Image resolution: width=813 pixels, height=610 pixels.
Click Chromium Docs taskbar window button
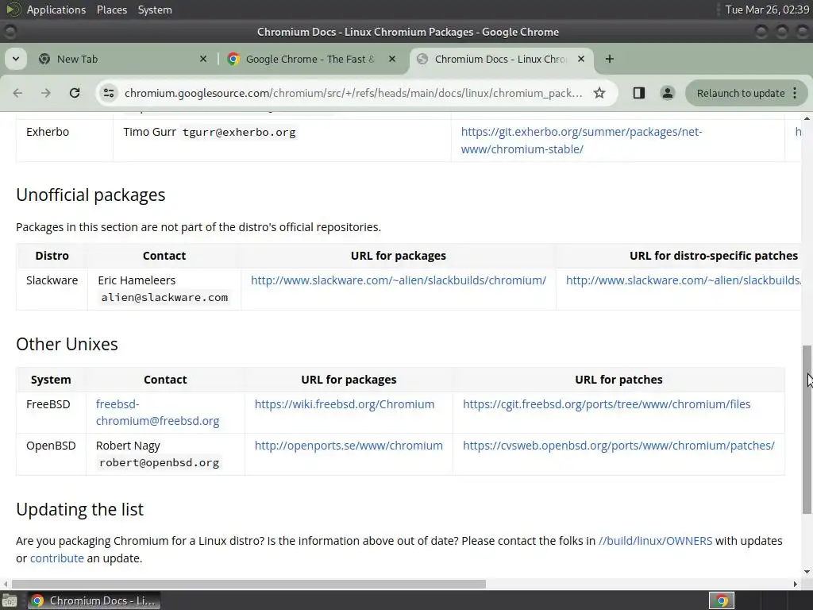click(94, 600)
